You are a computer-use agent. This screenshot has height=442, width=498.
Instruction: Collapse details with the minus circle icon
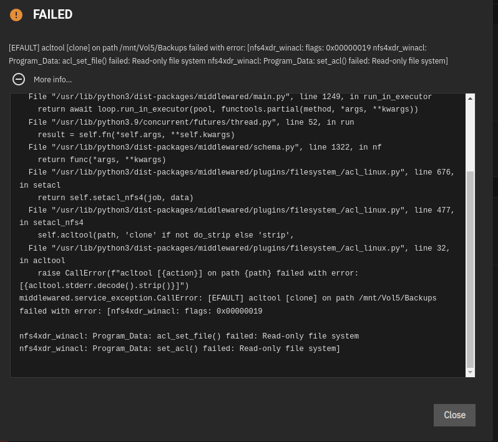tap(19, 79)
